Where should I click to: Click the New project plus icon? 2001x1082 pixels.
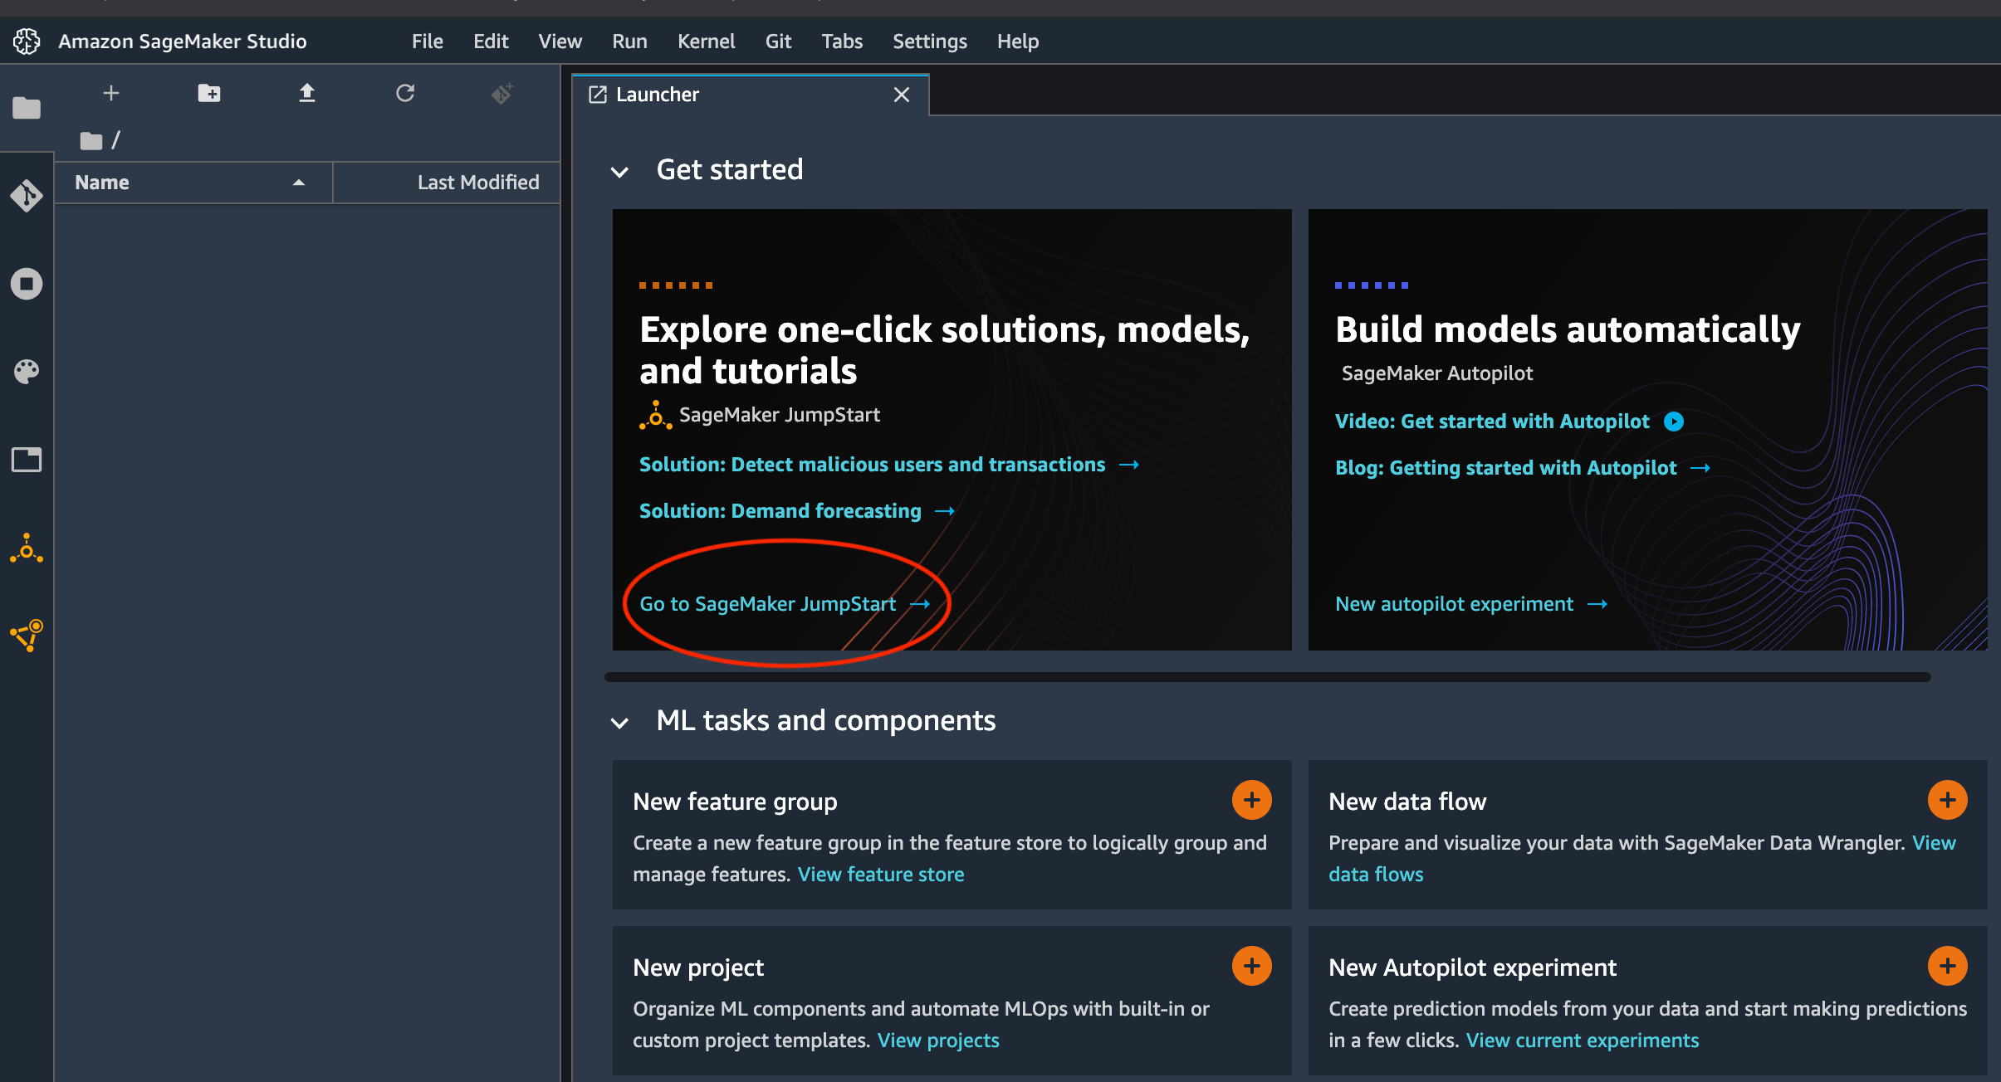1252,965
